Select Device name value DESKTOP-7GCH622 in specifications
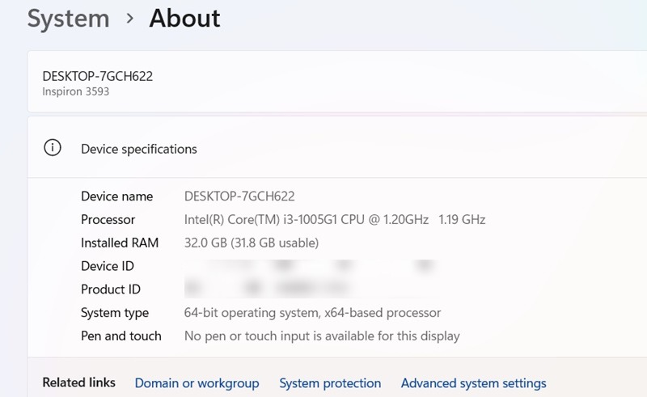Viewport: 647px width, 397px height. [239, 196]
